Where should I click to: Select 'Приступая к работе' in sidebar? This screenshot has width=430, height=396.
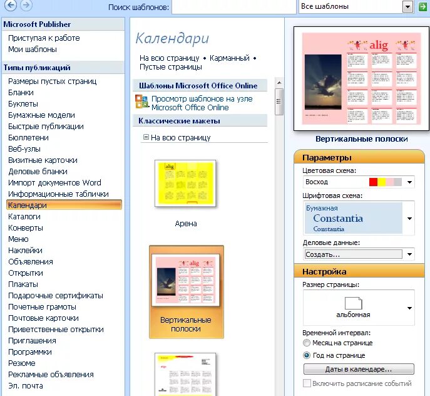point(44,38)
